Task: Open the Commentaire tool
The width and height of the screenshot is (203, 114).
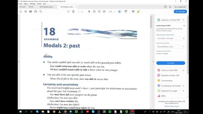Action: pos(167,81)
